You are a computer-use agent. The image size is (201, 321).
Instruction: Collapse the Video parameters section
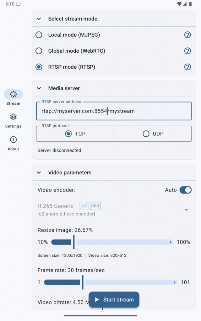click(39, 172)
